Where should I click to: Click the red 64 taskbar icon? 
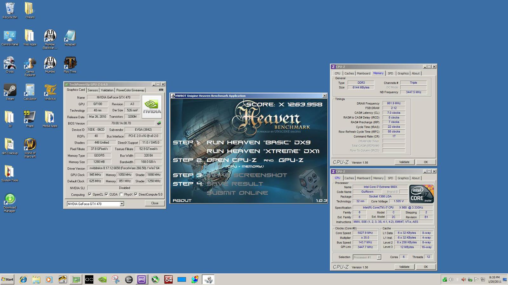tap(168, 279)
